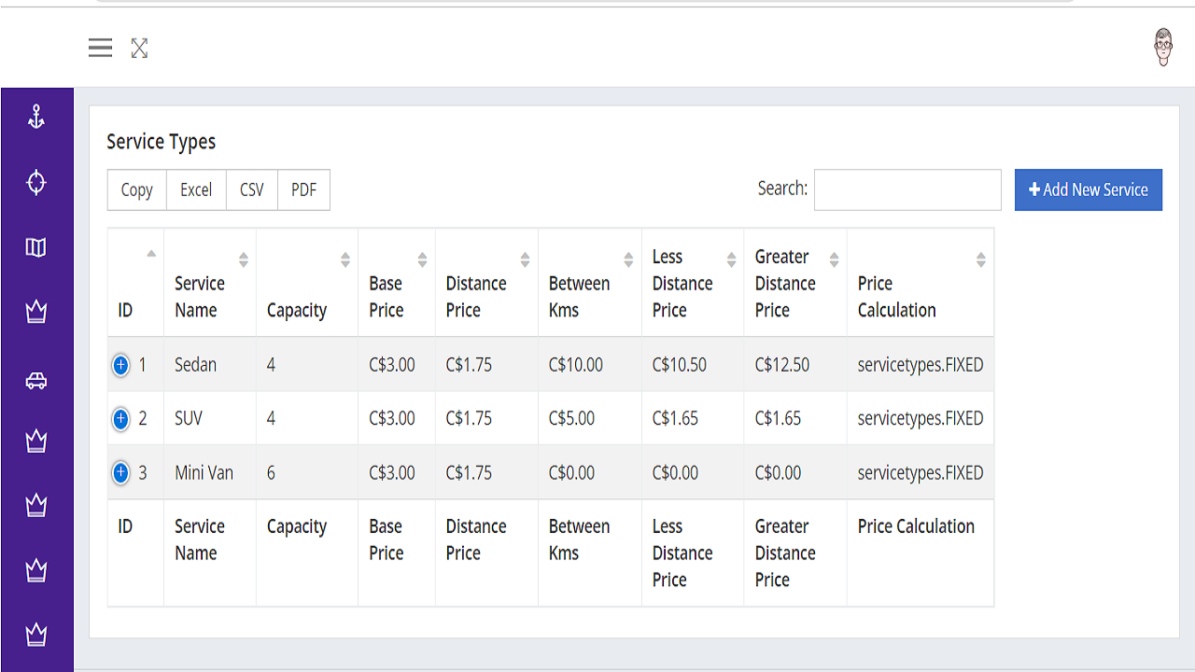The height and width of the screenshot is (672, 1195).
Task: Copy the Service Types table data
Action: click(x=135, y=189)
